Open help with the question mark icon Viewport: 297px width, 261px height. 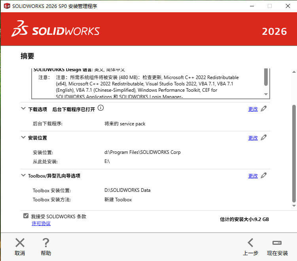pos(46,243)
